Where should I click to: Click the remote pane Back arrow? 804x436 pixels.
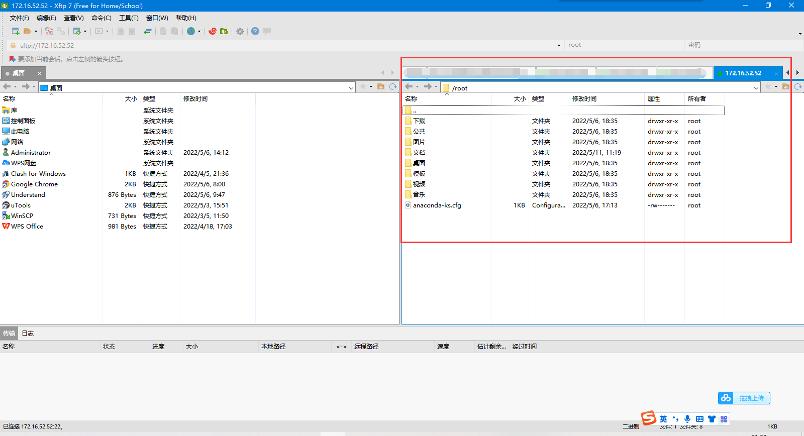click(409, 87)
